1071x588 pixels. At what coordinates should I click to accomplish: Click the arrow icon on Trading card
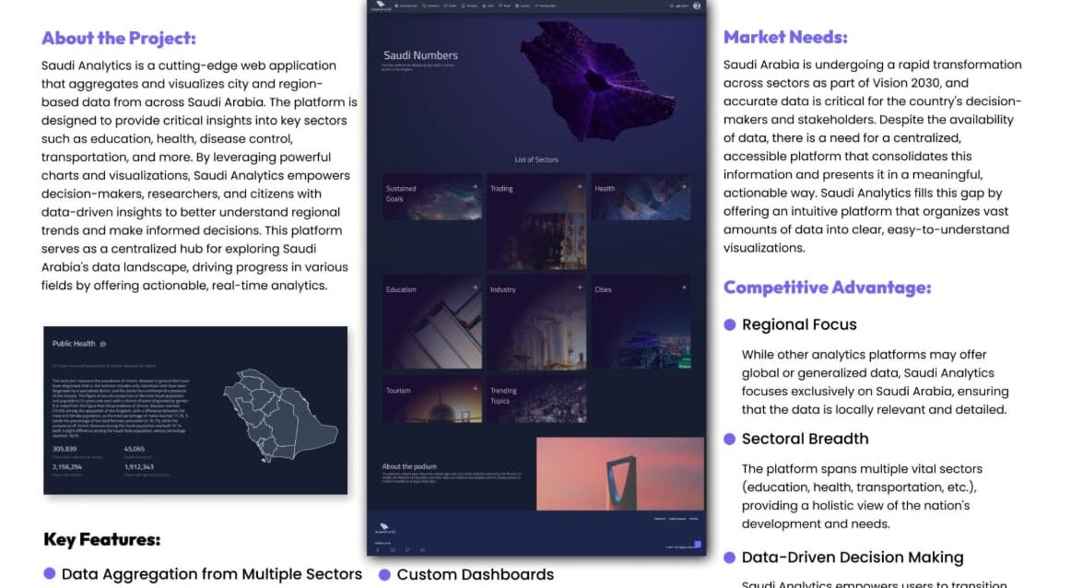tap(580, 186)
